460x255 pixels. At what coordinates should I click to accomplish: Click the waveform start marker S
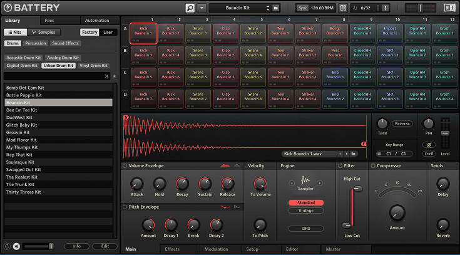coord(126,117)
